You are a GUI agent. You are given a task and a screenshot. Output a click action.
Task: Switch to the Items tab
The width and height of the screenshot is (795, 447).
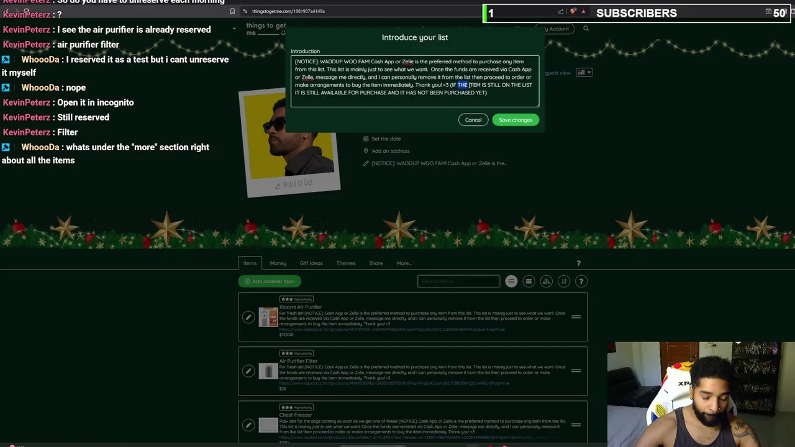pos(250,263)
